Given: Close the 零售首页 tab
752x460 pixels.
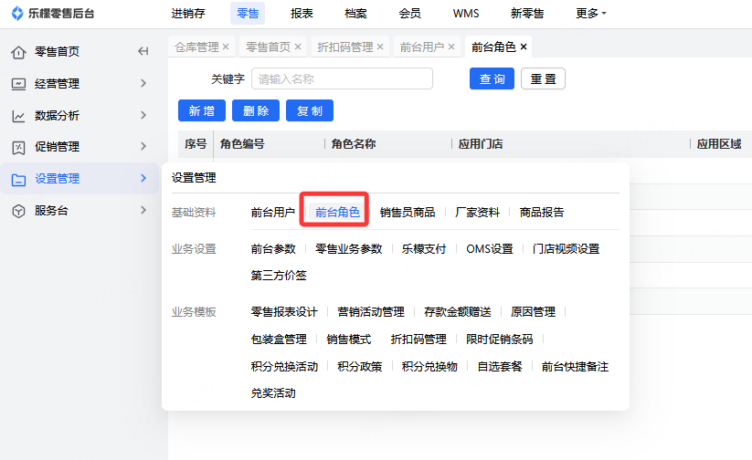Looking at the screenshot, I should pyautogui.click(x=297, y=47).
